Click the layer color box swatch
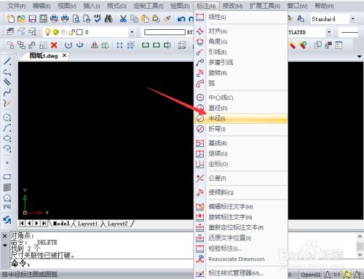364x279 pixels. (79, 32)
